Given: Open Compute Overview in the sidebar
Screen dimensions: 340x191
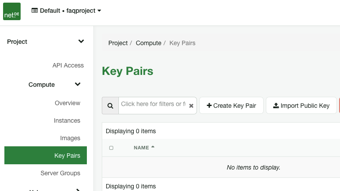Looking at the screenshot, I should point(68,103).
